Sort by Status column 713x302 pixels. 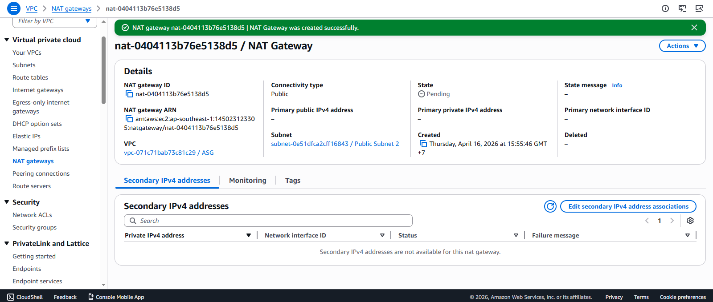point(516,235)
